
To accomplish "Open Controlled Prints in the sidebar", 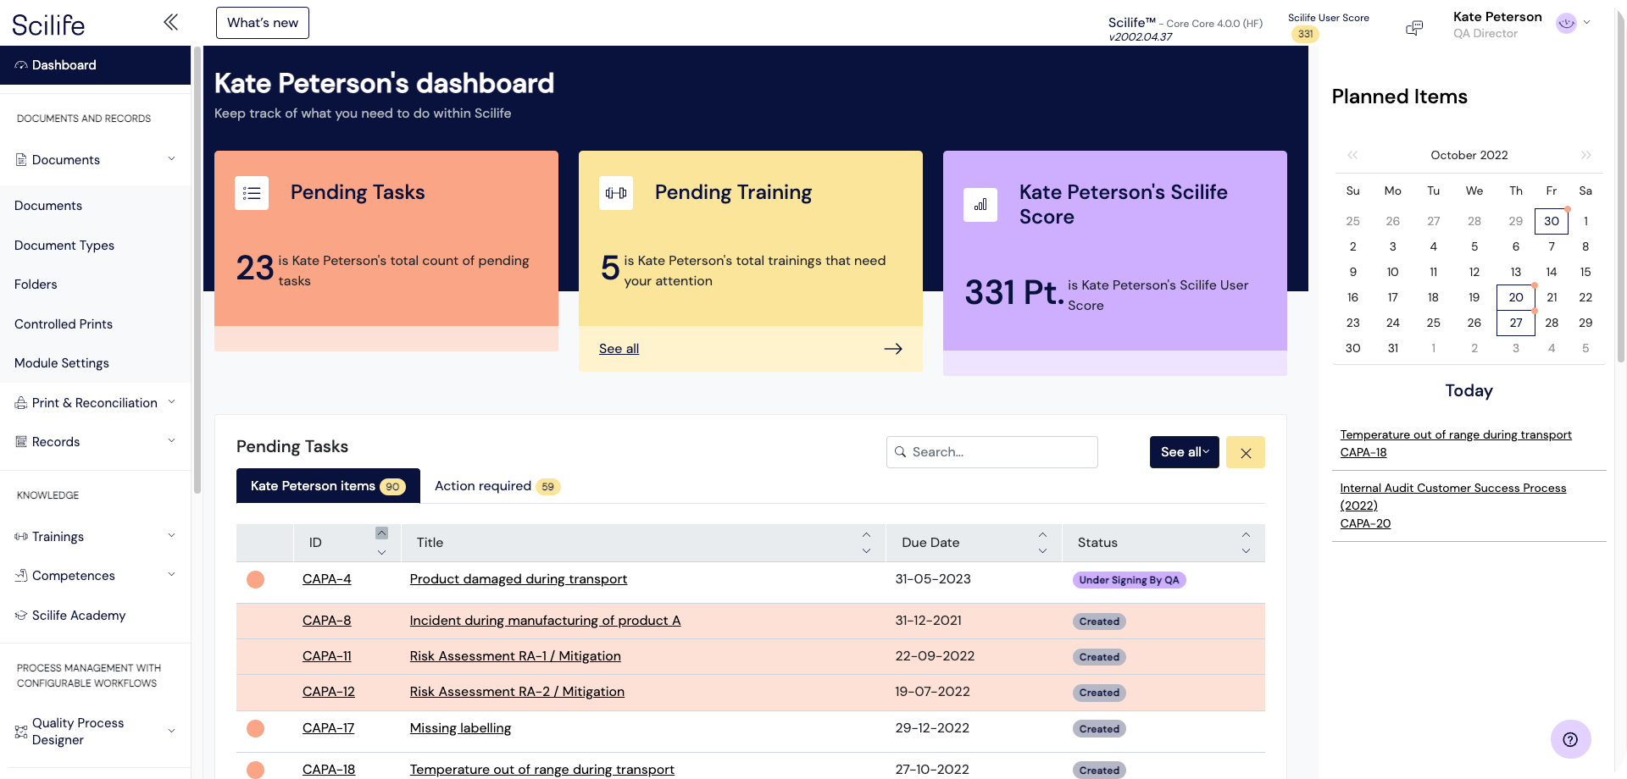I will 64,324.
